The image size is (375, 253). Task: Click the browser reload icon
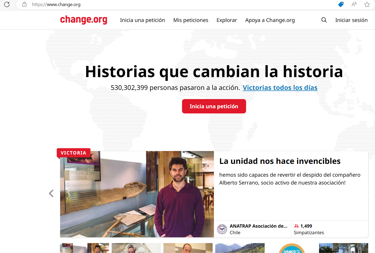click(x=7, y=4)
